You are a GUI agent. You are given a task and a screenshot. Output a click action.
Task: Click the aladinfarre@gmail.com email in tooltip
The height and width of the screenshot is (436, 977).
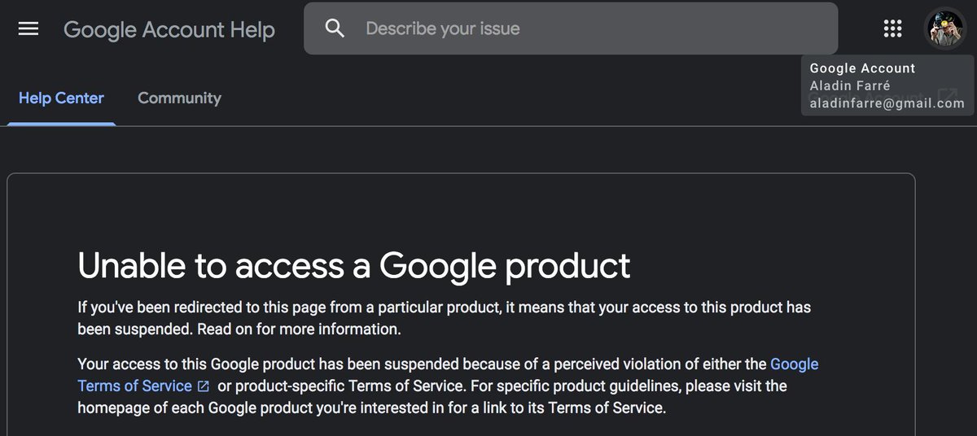pyautogui.click(x=887, y=103)
